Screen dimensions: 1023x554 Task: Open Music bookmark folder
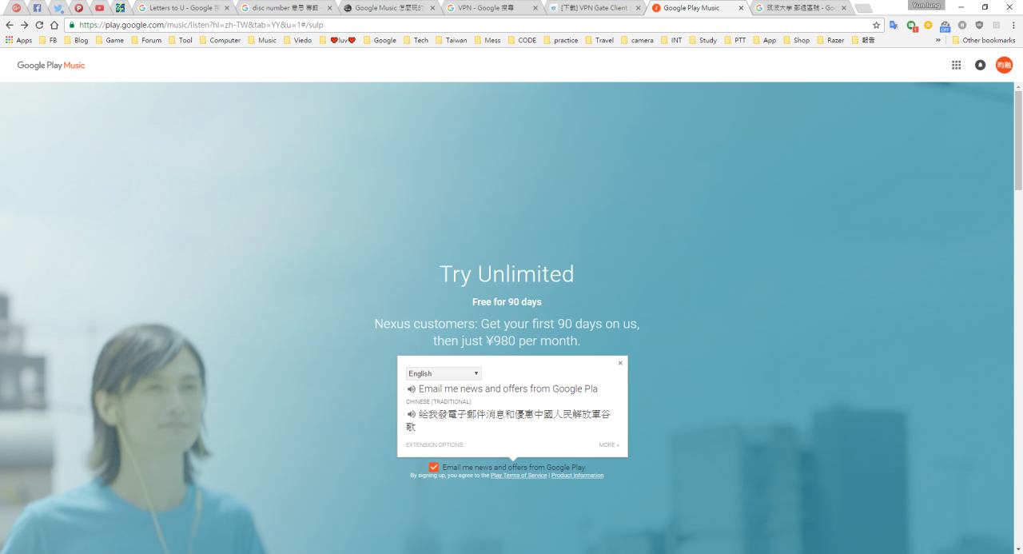pos(261,40)
